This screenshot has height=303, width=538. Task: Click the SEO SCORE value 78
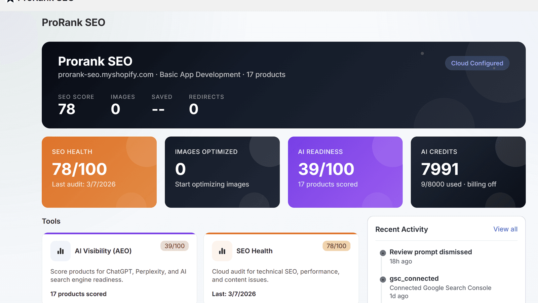pos(67,109)
